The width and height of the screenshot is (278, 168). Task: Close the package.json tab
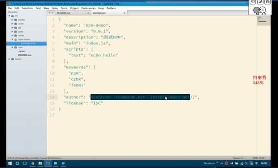(x=124, y=13)
